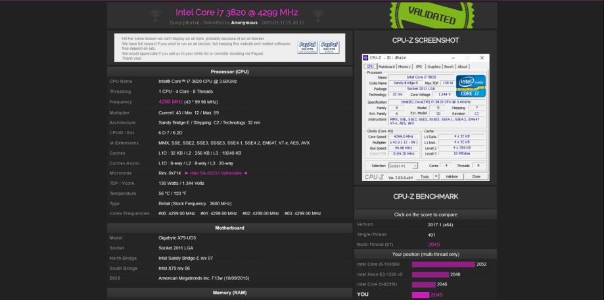Click the core #02: 4299.00 MHz frequency
The width and height of the screenshot is (604, 300).
coord(260,213)
